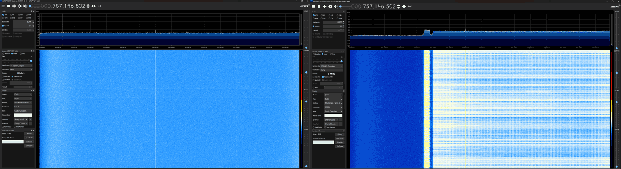The width and height of the screenshot is (621, 169).
Task: Click Configure button in right window
Action: pyautogui.click(x=339, y=146)
